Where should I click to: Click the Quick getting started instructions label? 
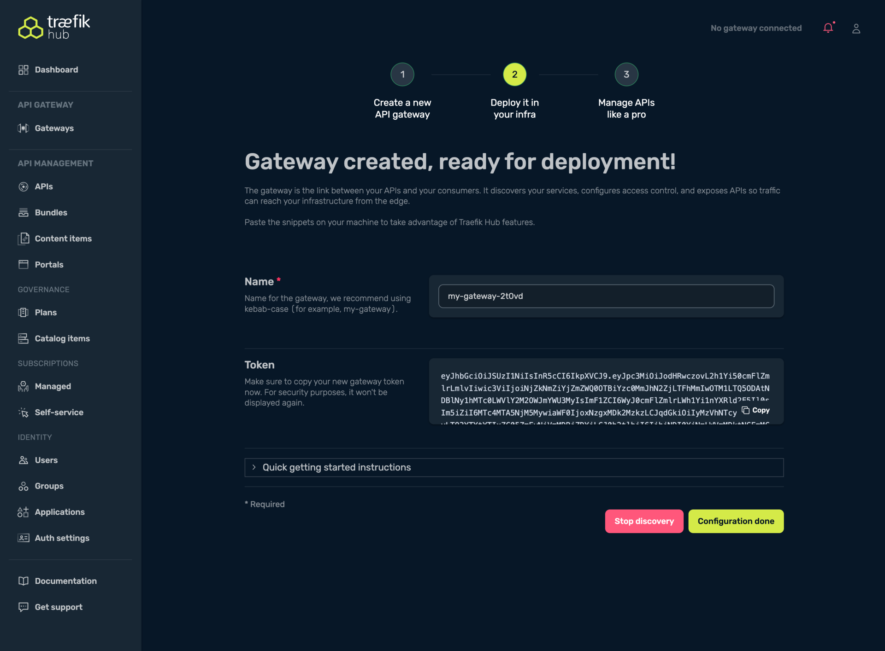(x=336, y=467)
